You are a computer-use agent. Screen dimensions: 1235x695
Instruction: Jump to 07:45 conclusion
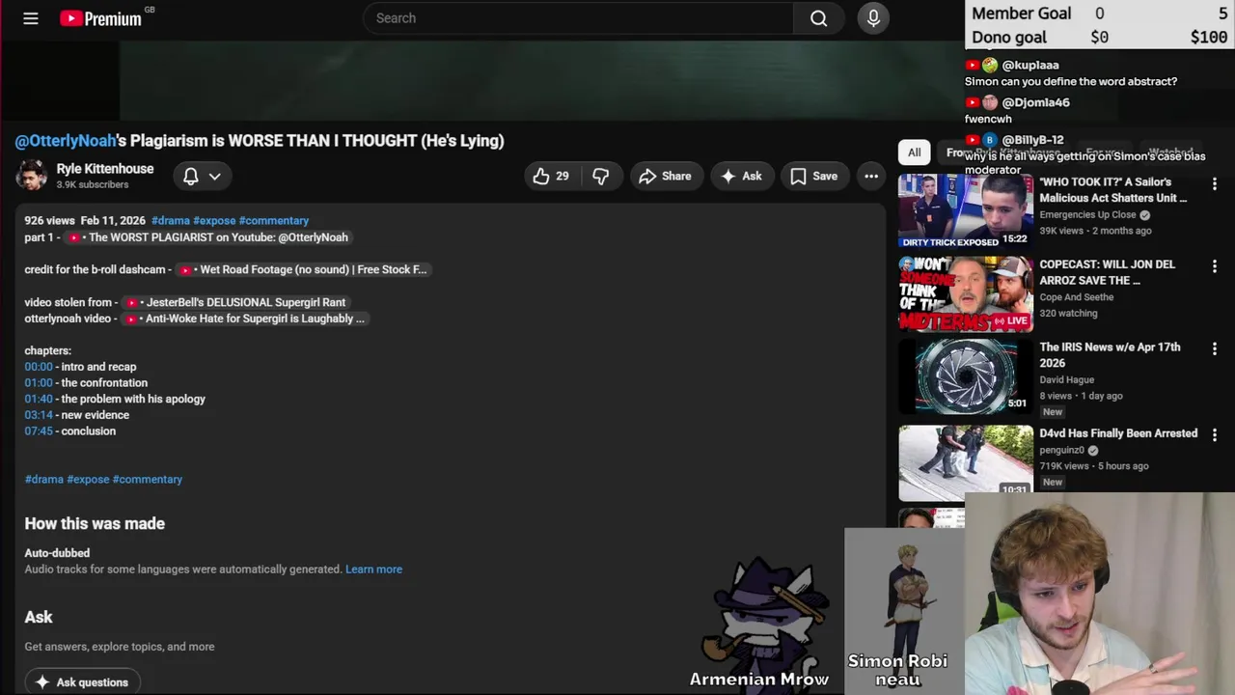point(39,431)
